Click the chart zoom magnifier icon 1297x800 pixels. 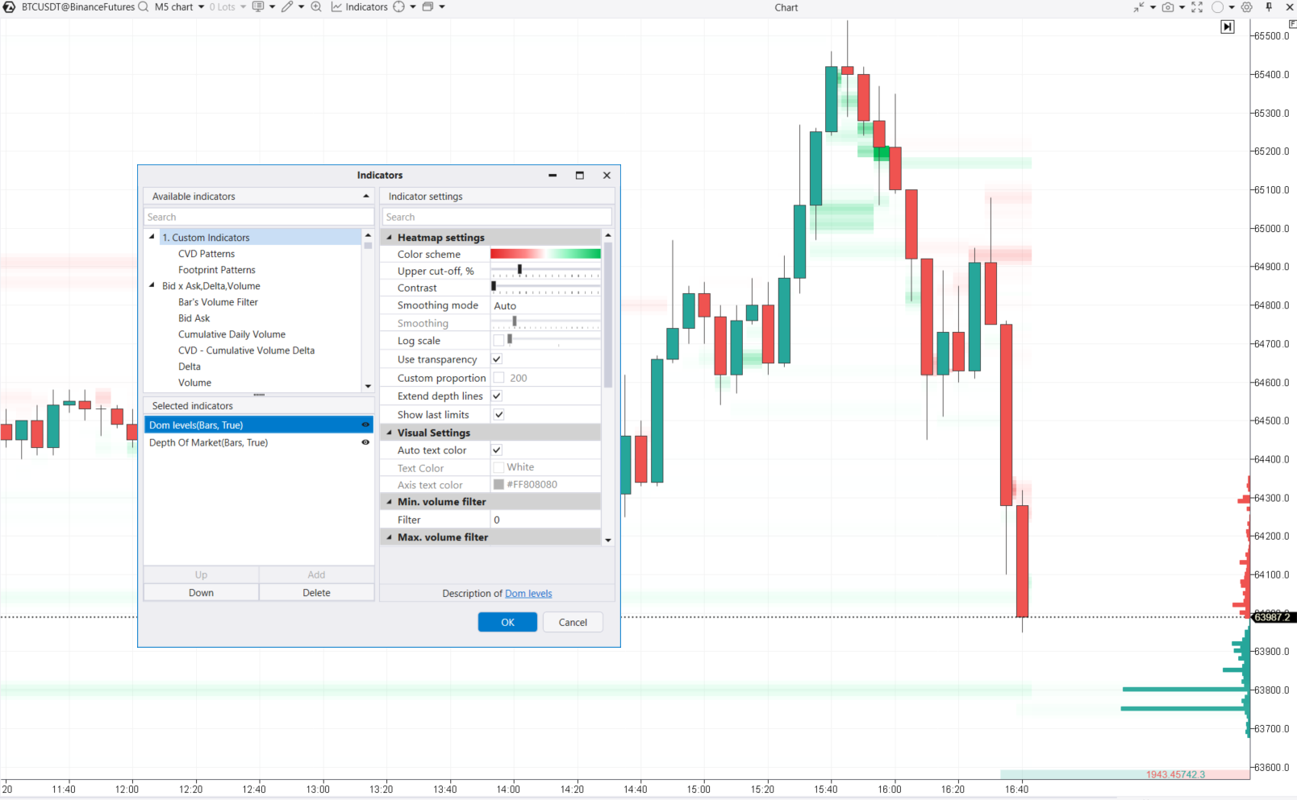point(316,6)
